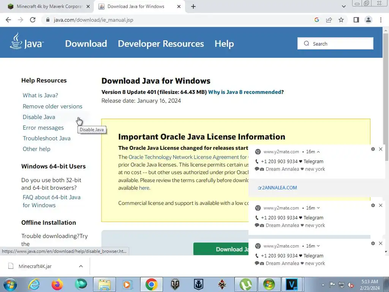This screenshot has width=389, height=292.
Task: Open the Help menu item
Action: click(x=224, y=44)
